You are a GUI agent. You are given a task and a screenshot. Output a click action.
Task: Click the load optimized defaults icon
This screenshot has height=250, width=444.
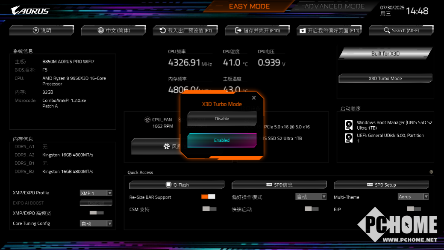162,30
